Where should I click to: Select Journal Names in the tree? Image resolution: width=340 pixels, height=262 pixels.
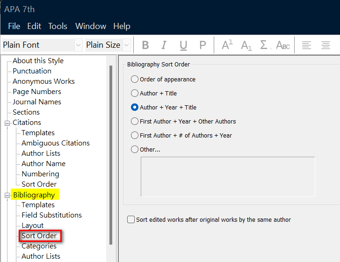[x=37, y=102]
